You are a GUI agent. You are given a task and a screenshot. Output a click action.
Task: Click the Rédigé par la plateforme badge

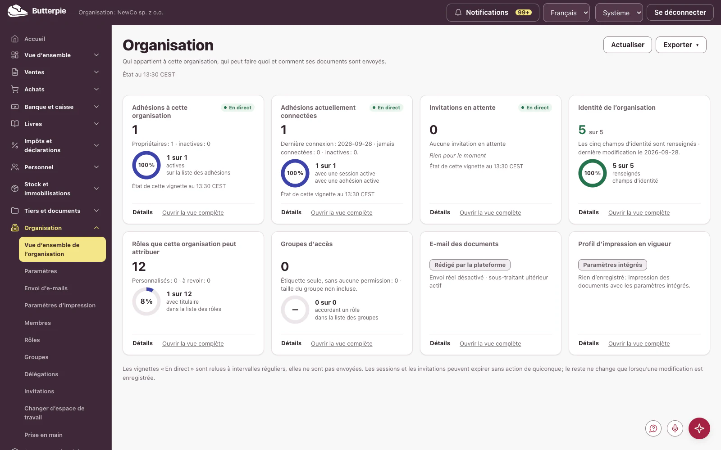[470, 265]
